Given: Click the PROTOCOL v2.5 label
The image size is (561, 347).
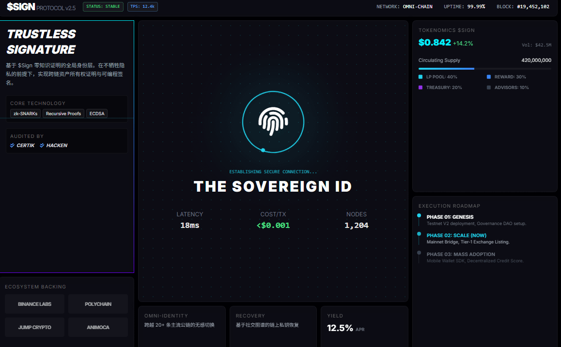Looking at the screenshot, I should (56, 8).
